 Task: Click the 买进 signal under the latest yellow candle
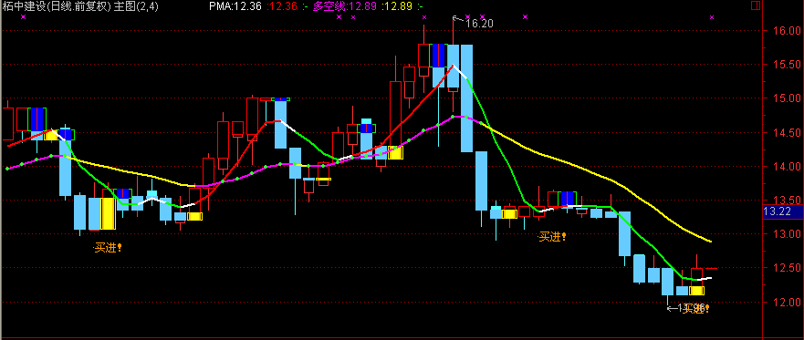[x=696, y=308]
